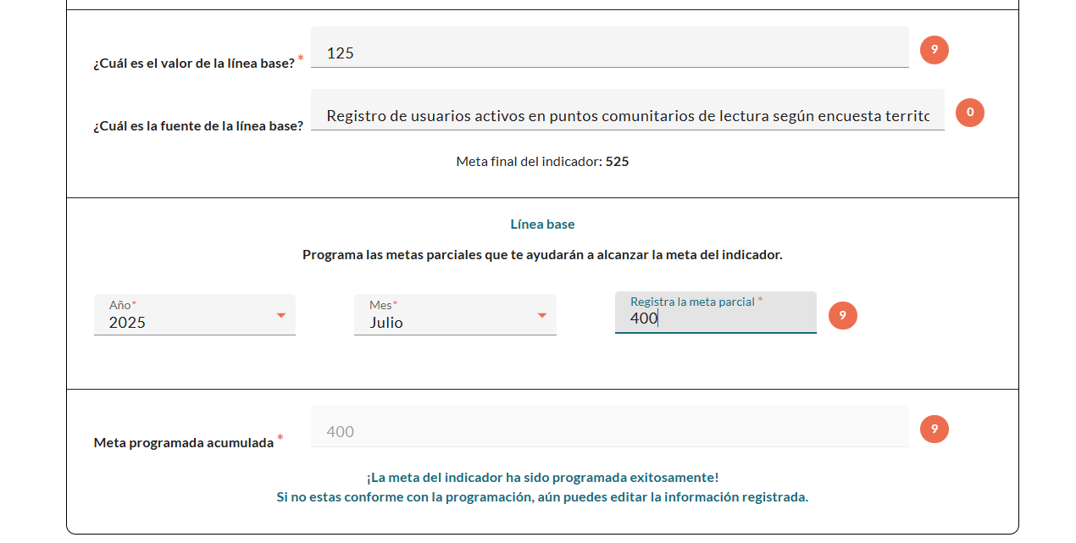This screenshot has height=543, width=1076.
Task: Click the programada exitosamente success message
Action: 542,478
